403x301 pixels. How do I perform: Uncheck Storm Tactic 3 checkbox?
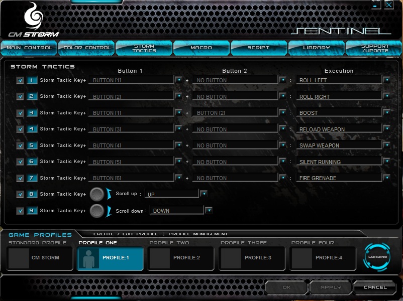point(20,113)
